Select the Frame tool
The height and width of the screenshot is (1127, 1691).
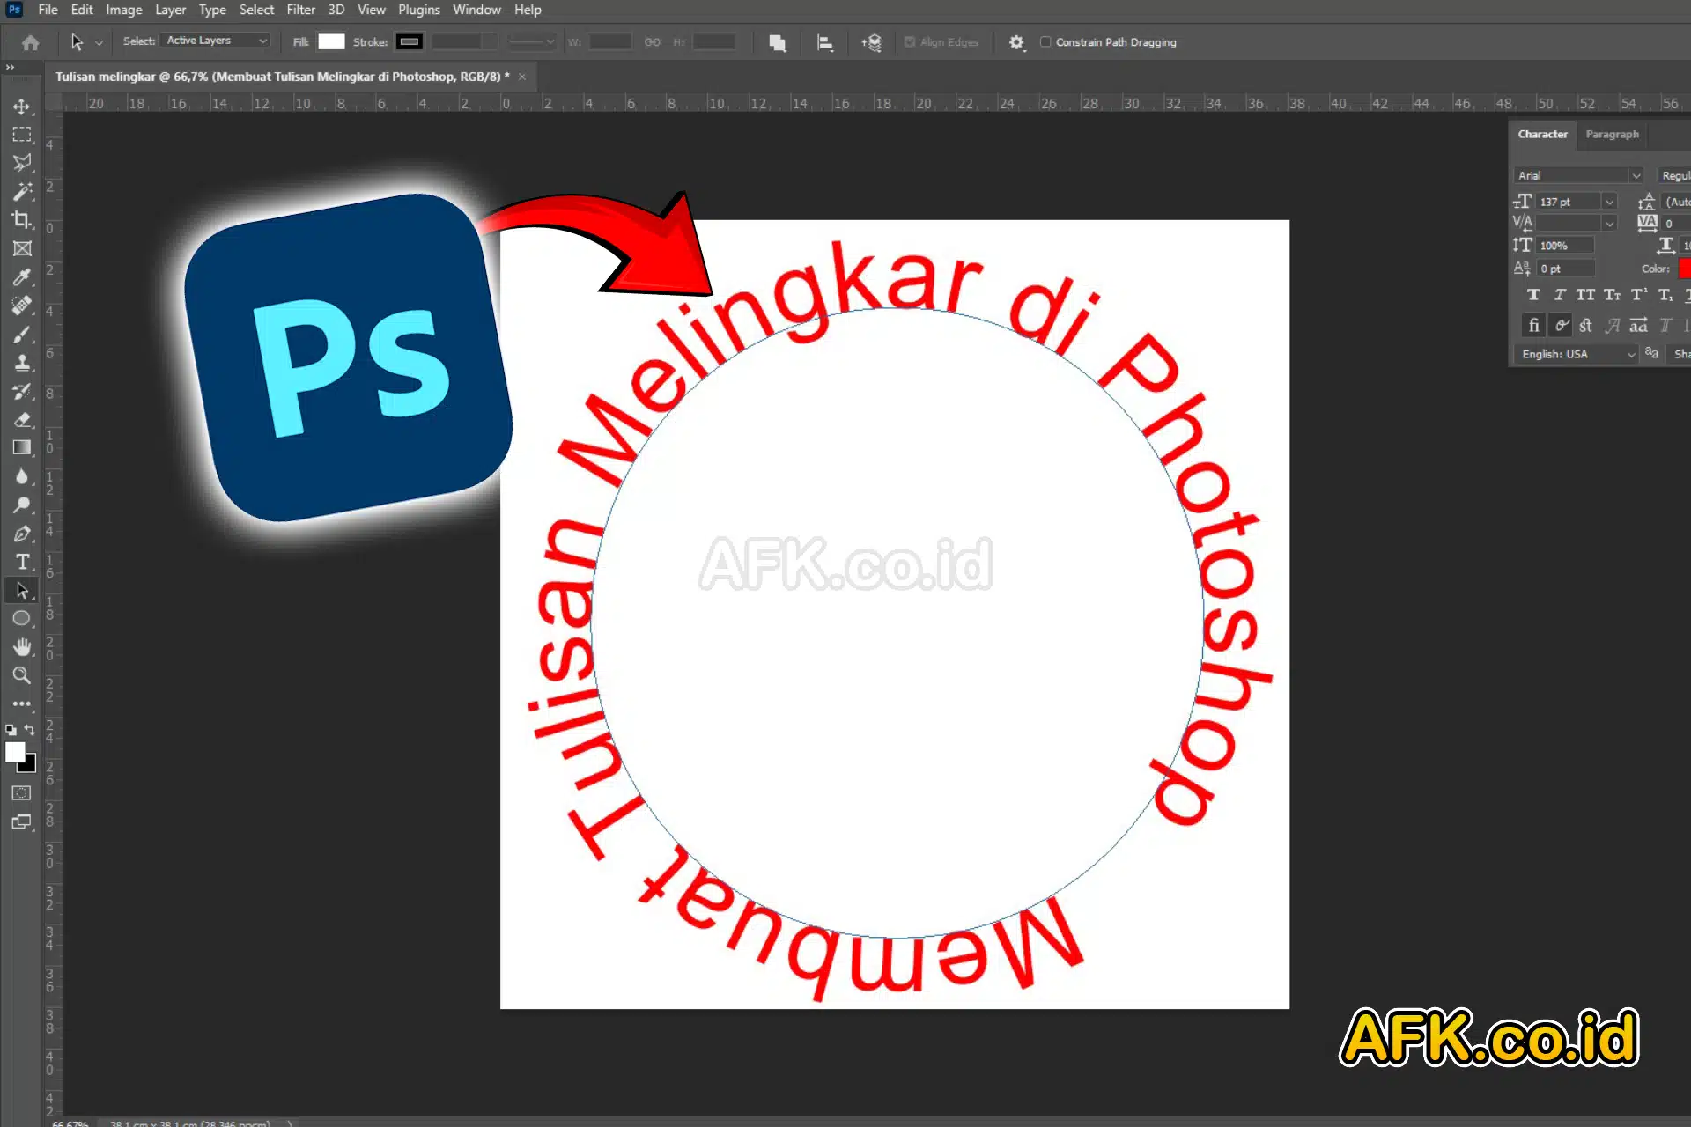pos(22,248)
